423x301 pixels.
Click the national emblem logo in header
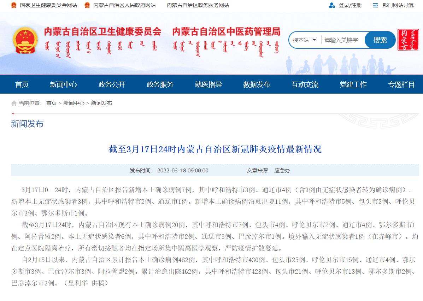(x=25, y=40)
